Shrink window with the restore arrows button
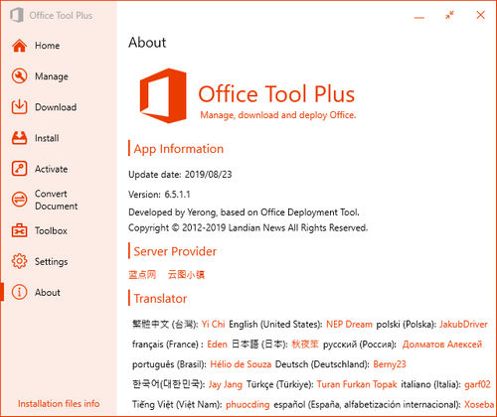The image size is (497, 417). point(449,15)
